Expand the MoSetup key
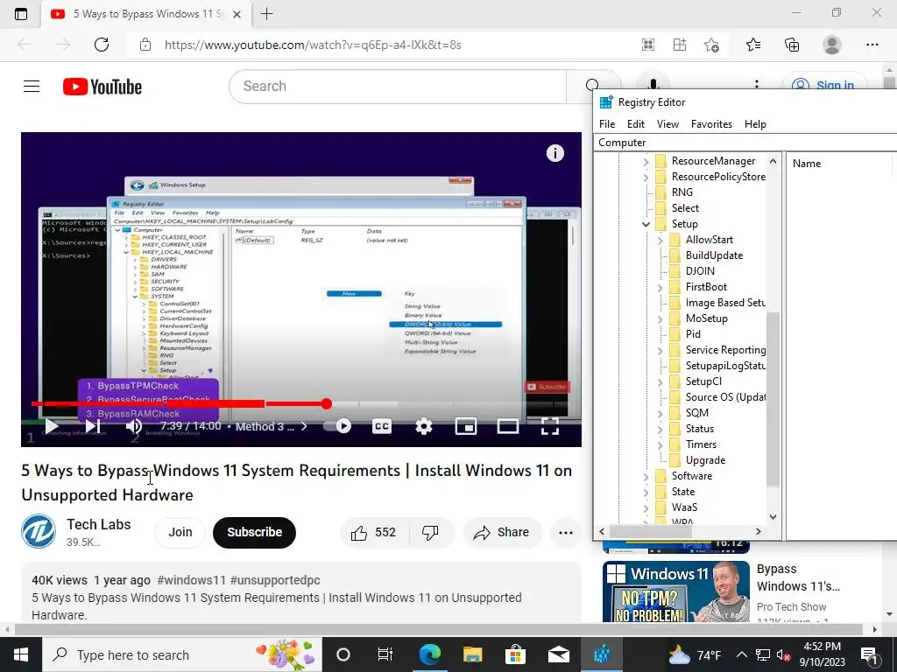 coord(660,318)
